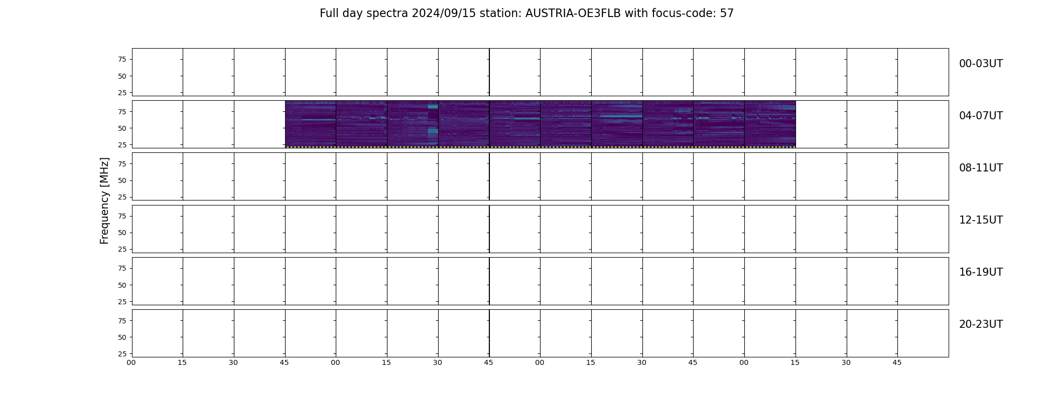Click the '75' tick in the 20-23UT row
The height and width of the screenshot is (401, 1054).
tap(122, 321)
